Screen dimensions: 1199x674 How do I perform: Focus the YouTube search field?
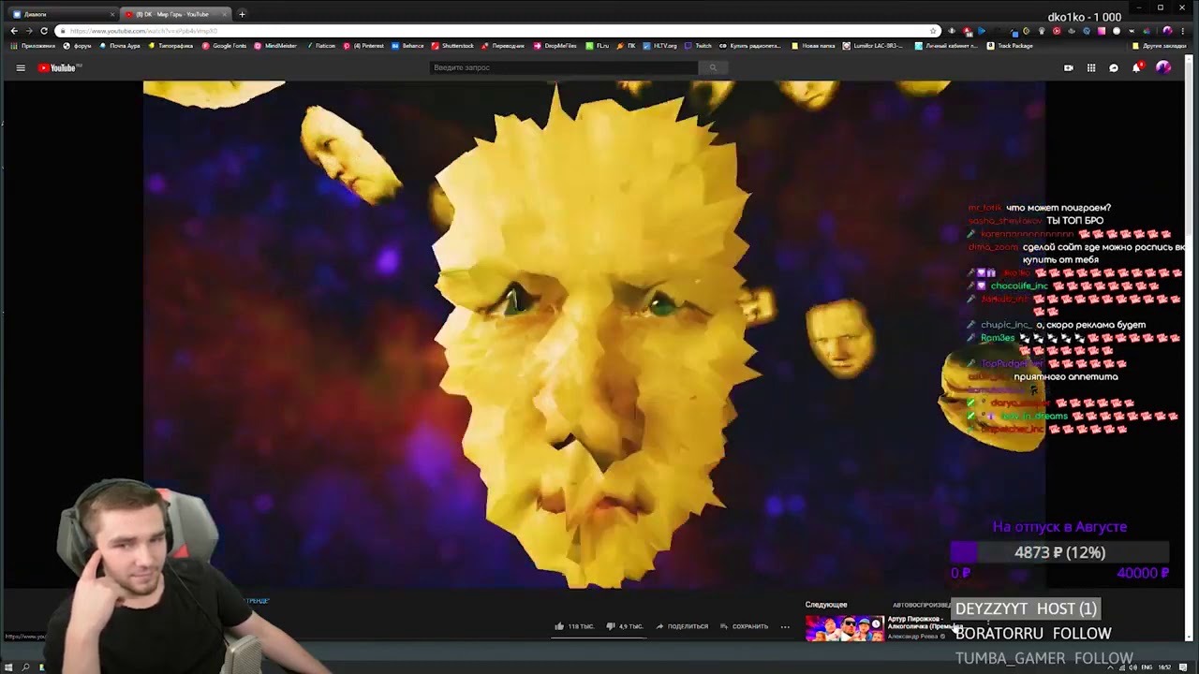coord(563,67)
